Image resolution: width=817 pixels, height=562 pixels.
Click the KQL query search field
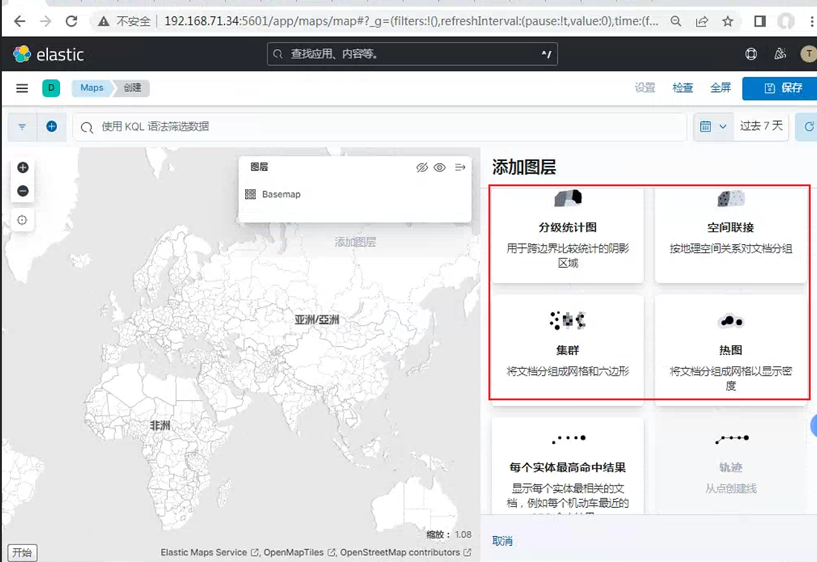point(380,127)
